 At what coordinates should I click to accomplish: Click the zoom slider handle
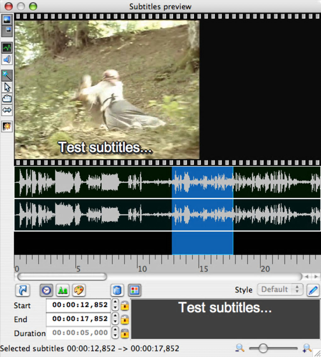pos(263,348)
